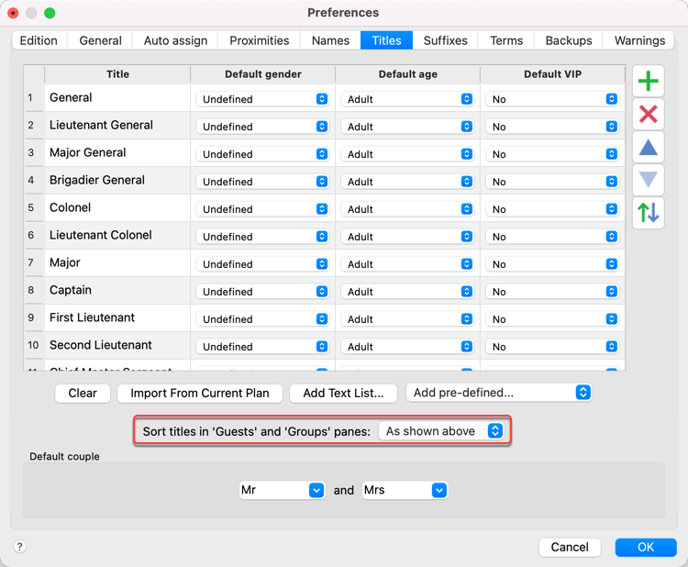
Task: Open the 'Add pre-defined...' dropdown
Action: pyautogui.click(x=499, y=393)
